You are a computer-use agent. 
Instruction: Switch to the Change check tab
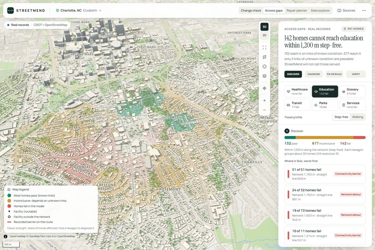pos(251,11)
